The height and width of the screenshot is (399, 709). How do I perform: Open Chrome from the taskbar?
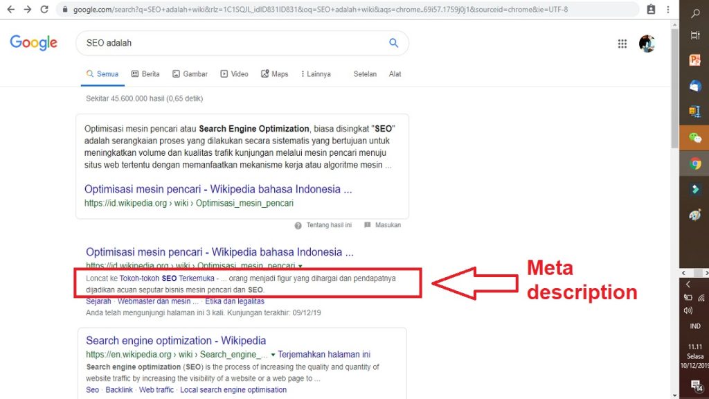pos(695,164)
